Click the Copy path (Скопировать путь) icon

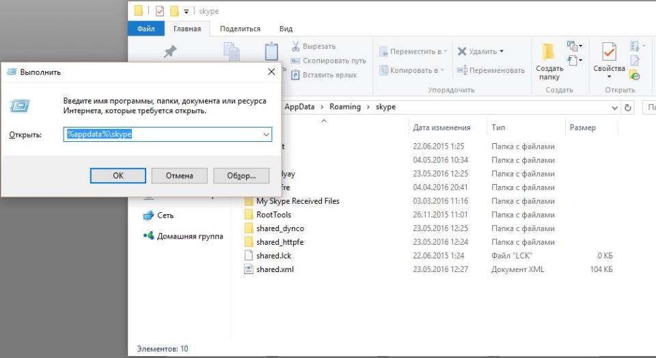(x=296, y=61)
